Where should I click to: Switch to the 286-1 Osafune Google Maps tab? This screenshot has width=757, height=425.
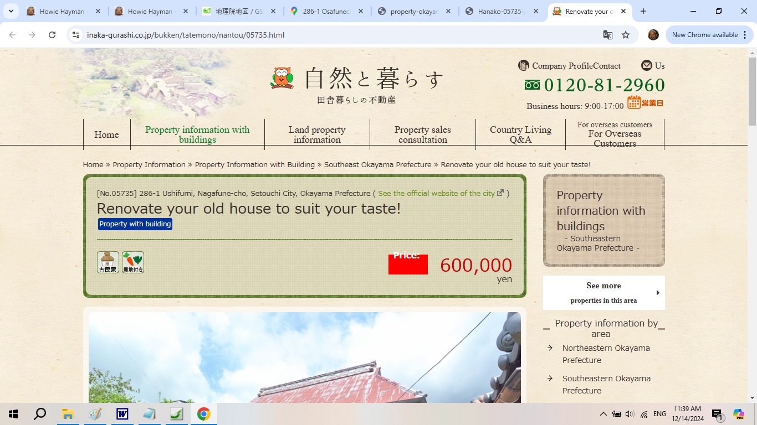click(x=326, y=11)
